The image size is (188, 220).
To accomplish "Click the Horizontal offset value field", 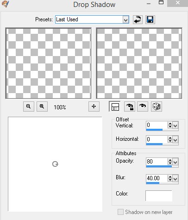I will pyautogui.click(x=157, y=139).
